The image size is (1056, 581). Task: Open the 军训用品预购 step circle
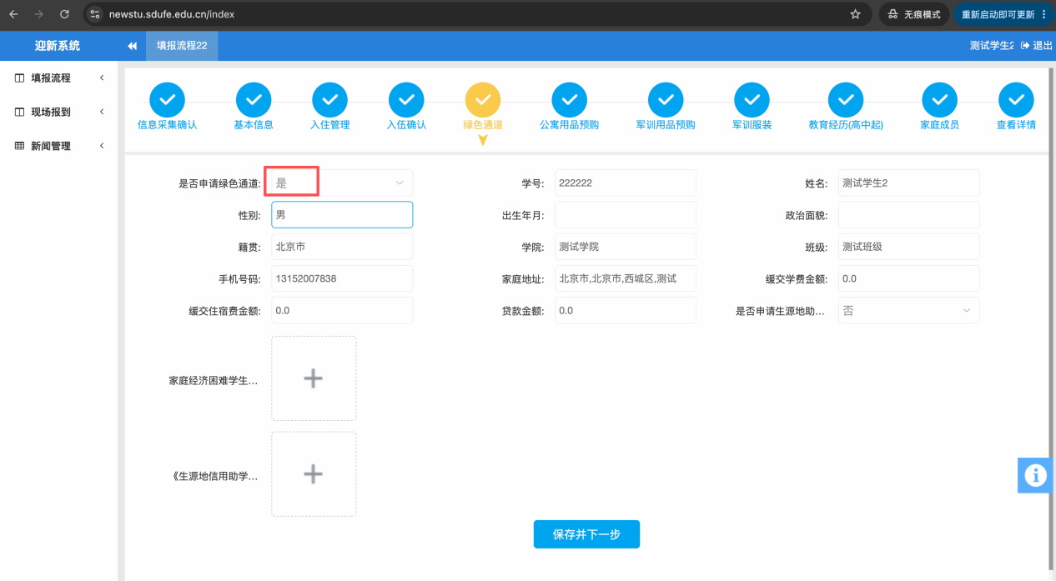(x=666, y=100)
